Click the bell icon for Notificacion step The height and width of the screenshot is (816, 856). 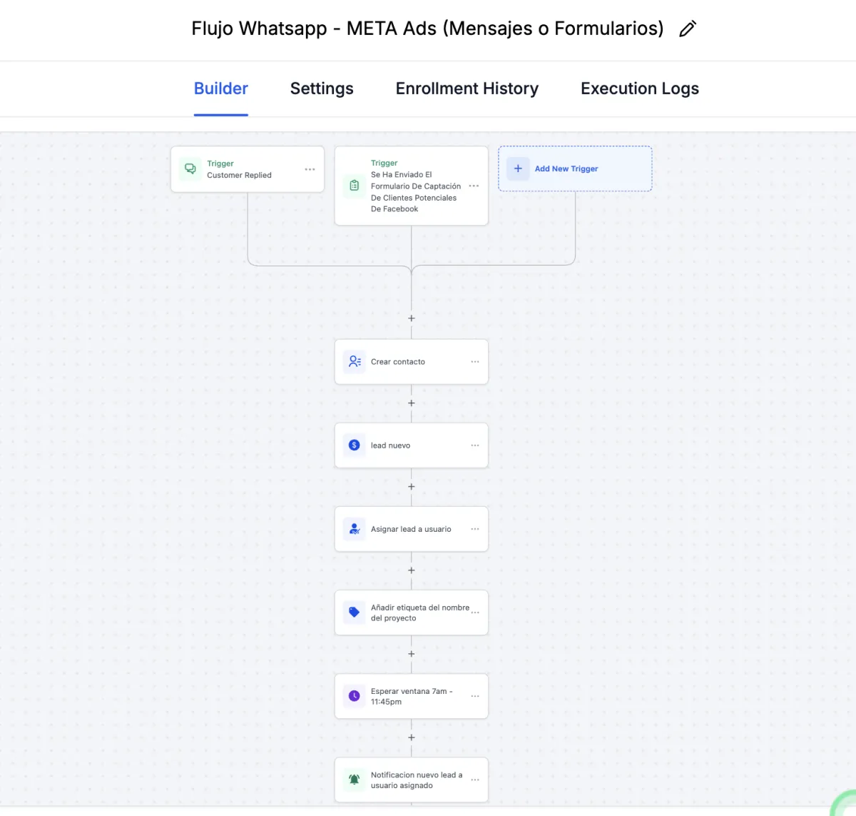coord(355,780)
